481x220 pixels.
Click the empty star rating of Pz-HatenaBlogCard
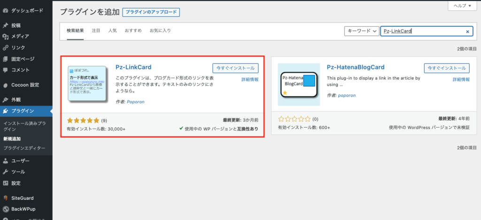(295, 119)
